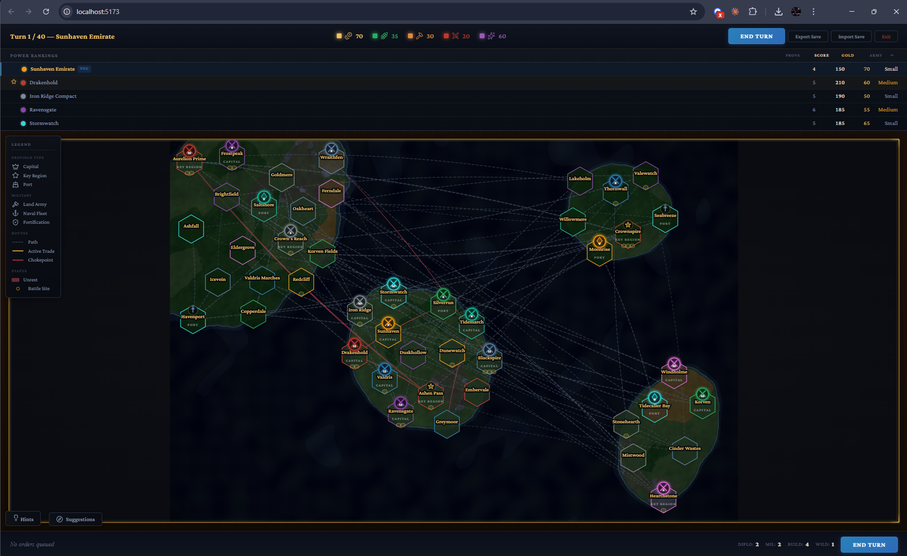Image resolution: width=907 pixels, height=556 pixels.
Task: Select the Sunhaven capital army icon
Action: point(388,323)
